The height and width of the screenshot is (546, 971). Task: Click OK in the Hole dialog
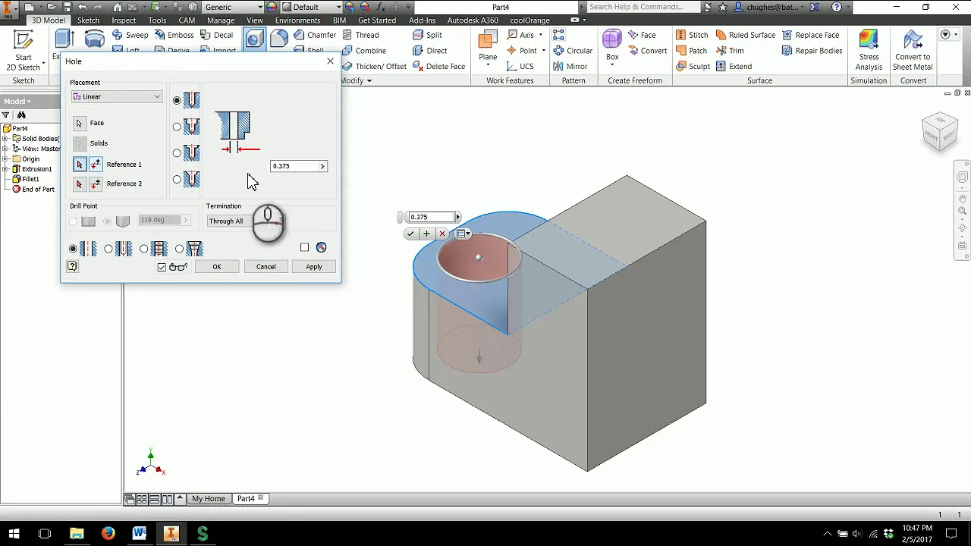[x=217, y=267]
